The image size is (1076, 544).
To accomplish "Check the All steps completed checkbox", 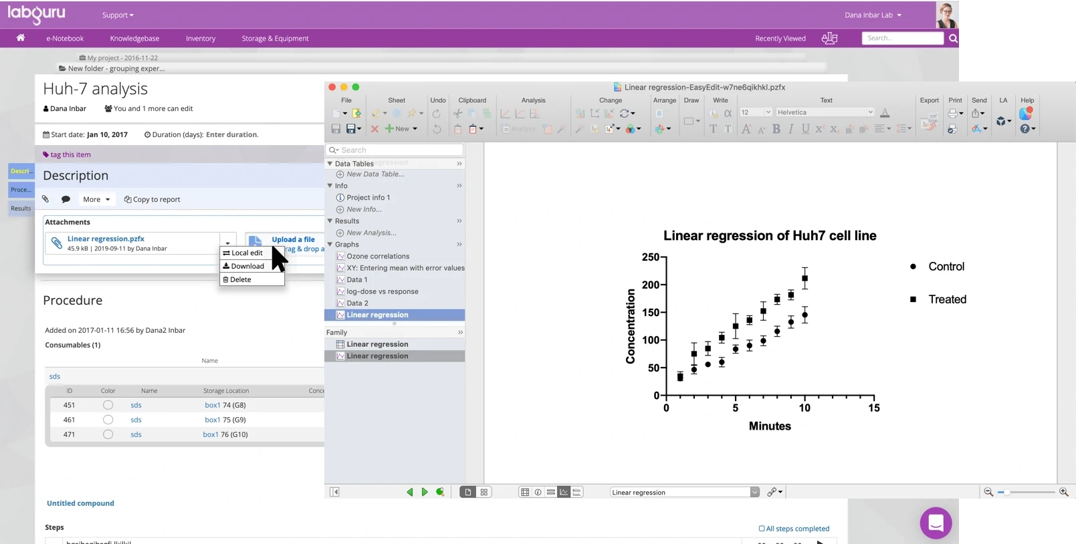I will pos(761,529).
